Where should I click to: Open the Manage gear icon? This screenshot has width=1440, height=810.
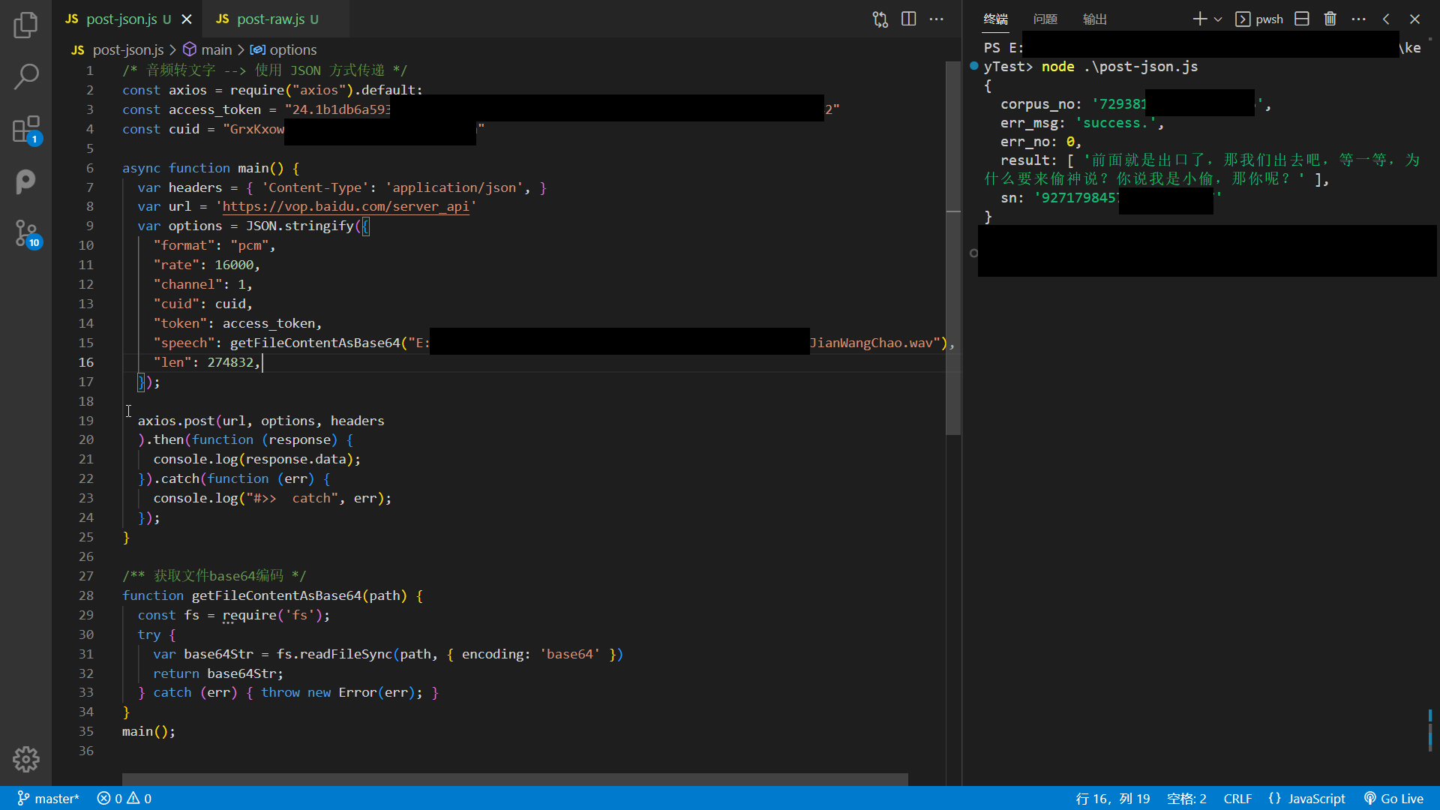click(x=25, y=759)
